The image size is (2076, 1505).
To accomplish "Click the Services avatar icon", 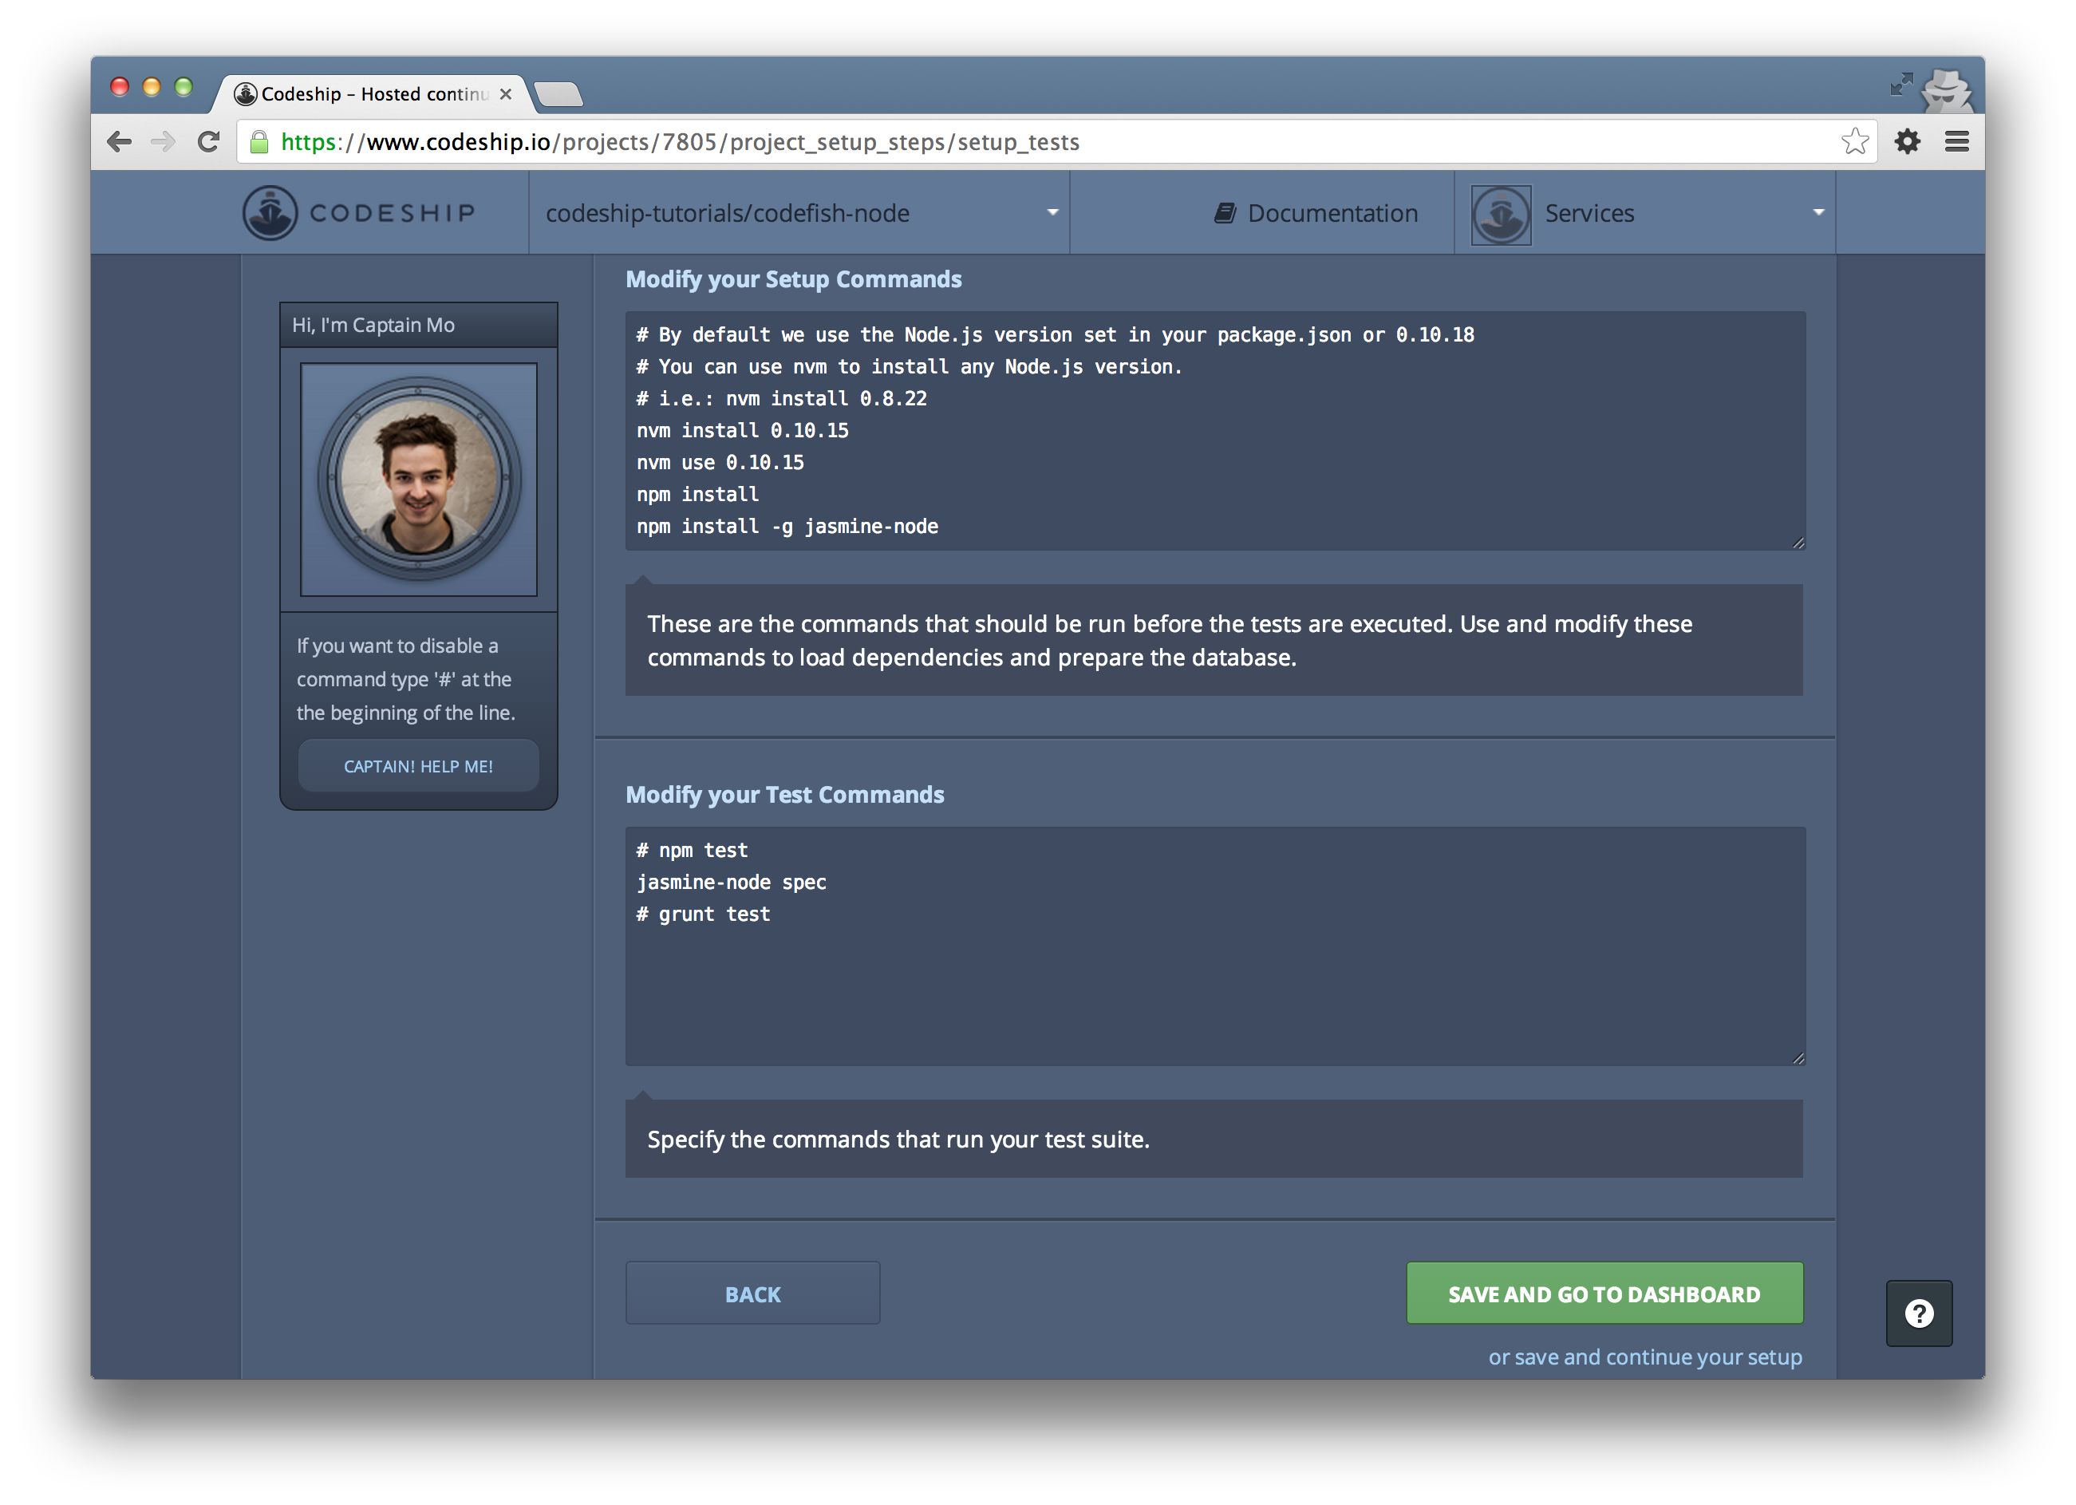I will click(x=1500, y=214).
